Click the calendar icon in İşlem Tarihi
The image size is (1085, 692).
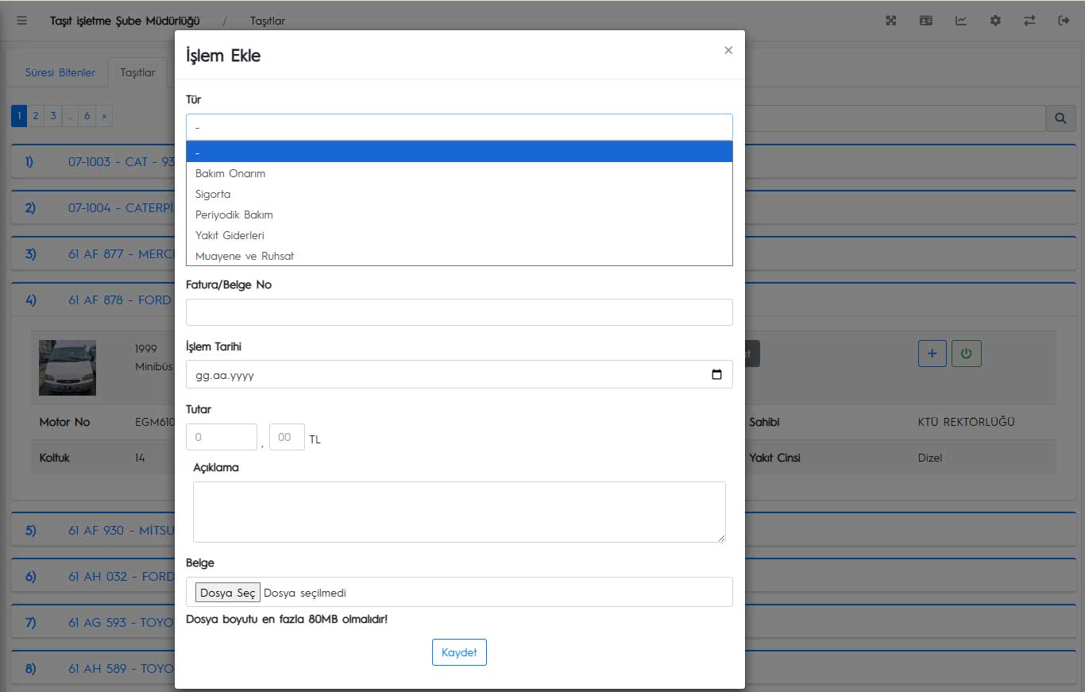716,375
